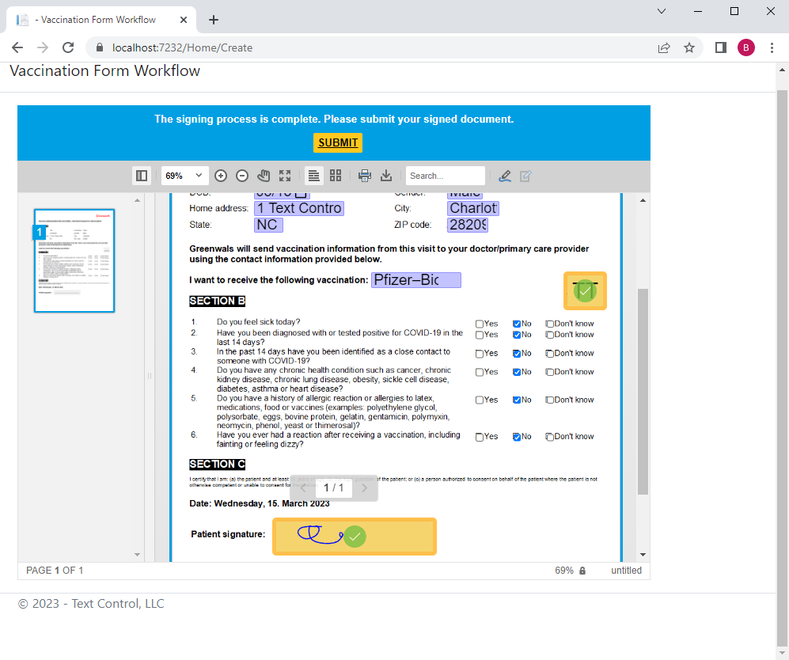Go forward in browser history
789x660 pixels.
pyautogui.click(x=43, y=47)
